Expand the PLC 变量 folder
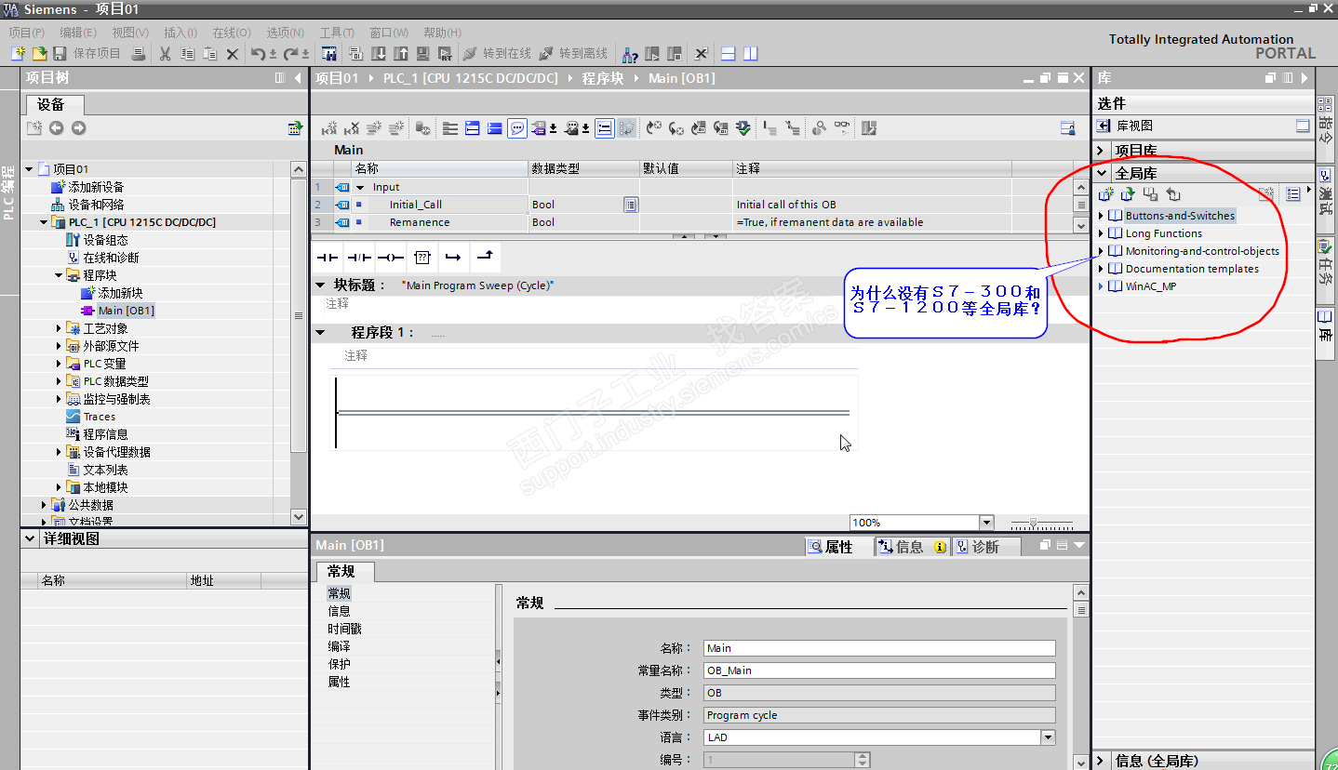 pos(59,364)
